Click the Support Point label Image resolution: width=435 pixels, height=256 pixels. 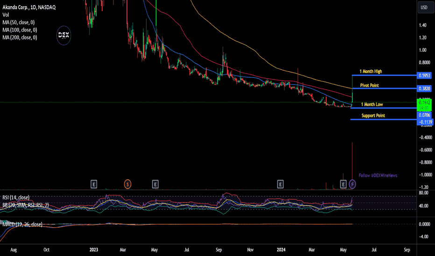click(x=373, y=115)
